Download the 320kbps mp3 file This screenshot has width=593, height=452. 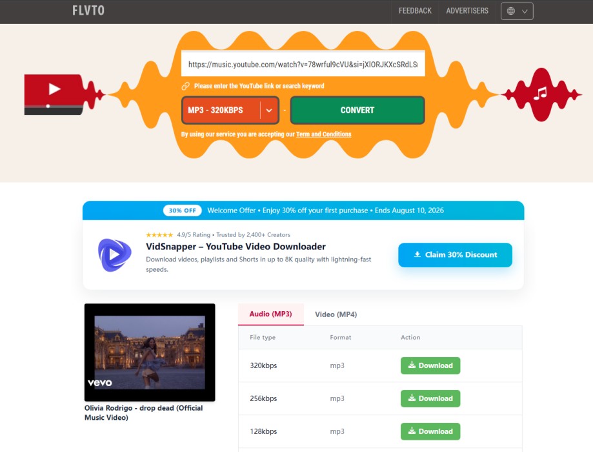[x=430, y=365]
